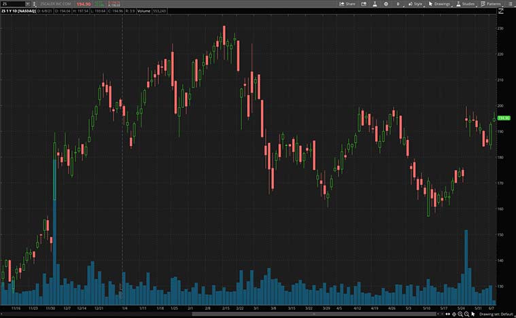516x318 pixels.
Task: Open the Drawings menu
Action: coord(439,4)
